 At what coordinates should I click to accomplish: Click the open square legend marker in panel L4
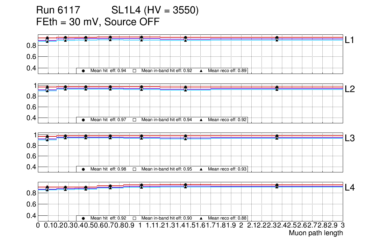pos(134,218)
